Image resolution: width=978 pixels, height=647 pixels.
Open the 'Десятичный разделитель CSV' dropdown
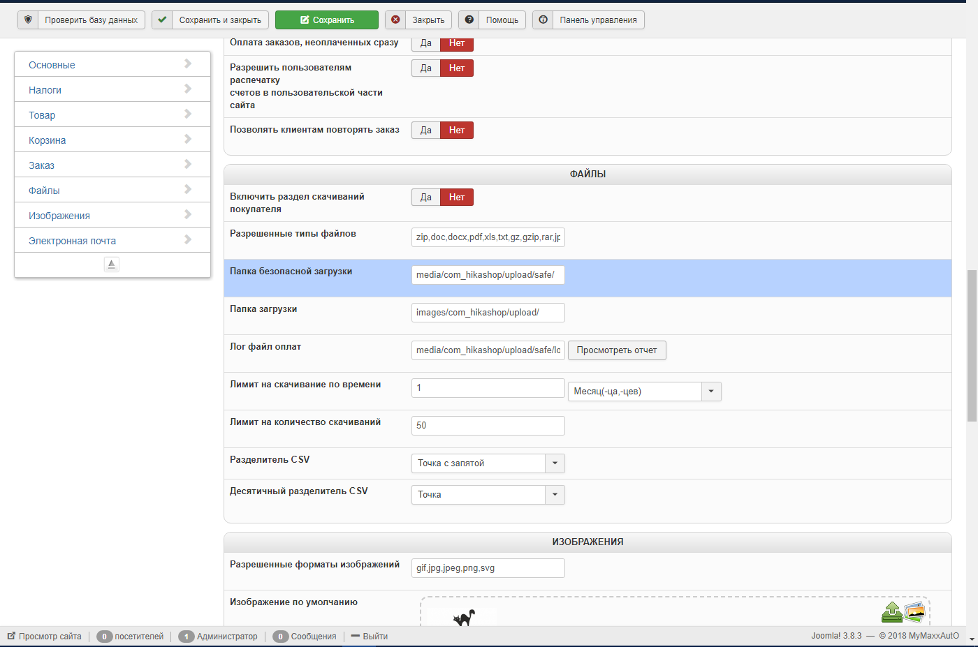(488, 495)
